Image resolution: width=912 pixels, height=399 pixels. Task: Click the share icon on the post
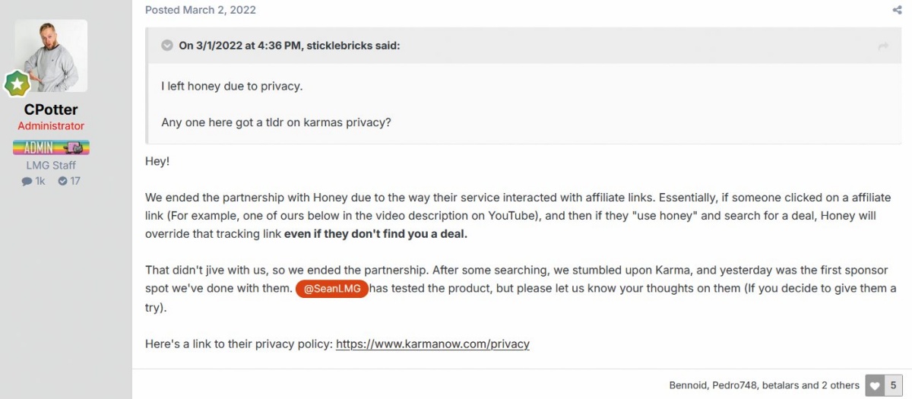click(x=897, y=11)
